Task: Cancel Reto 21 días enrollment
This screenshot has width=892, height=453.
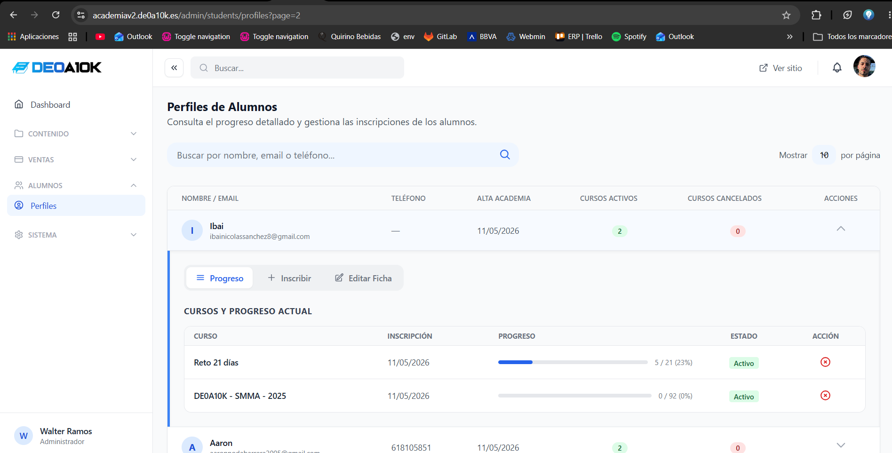Action: click(x=825, y=362)
